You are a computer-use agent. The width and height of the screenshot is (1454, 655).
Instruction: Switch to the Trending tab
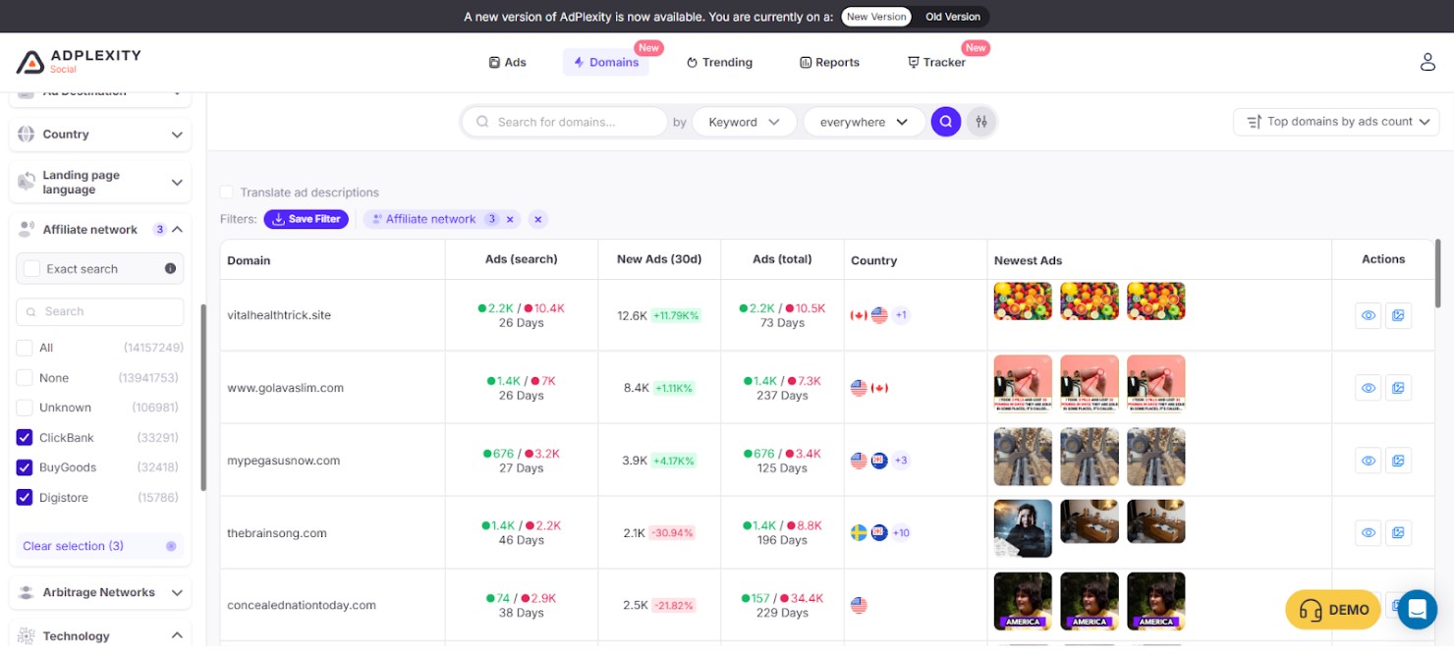tap(719, 62)
